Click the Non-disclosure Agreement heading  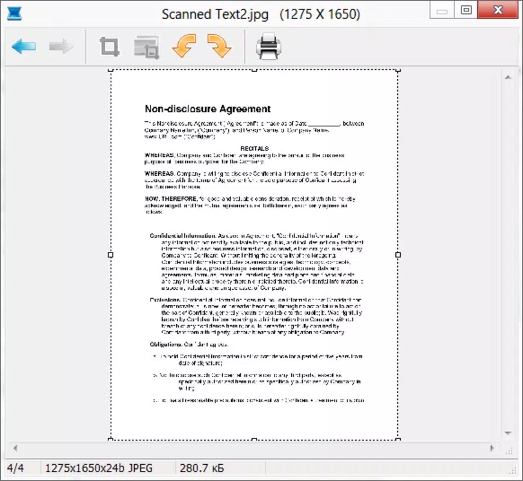coord(208,109)
